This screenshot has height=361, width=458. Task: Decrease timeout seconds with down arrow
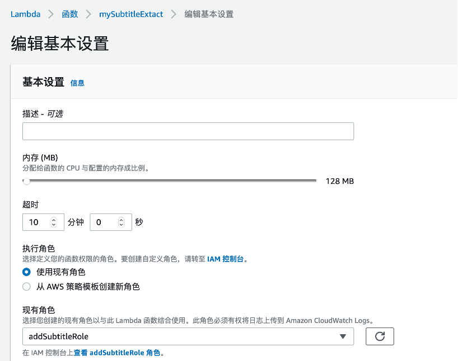(121, 225)
